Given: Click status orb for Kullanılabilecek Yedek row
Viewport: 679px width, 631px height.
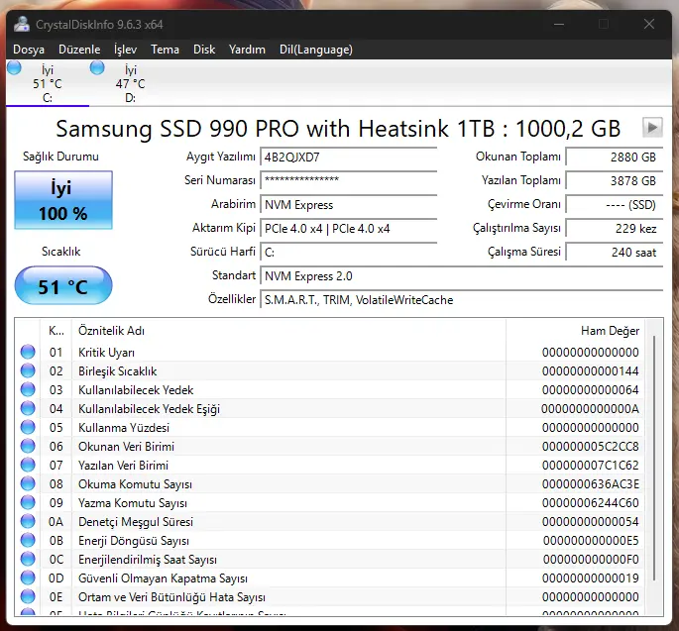Looking at the screenshot, I should tap(28, 389).
